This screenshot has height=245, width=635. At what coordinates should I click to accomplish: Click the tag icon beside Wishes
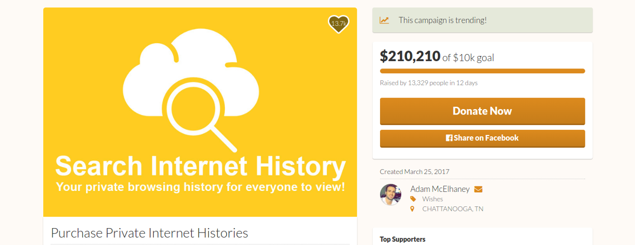coord(413,199)
